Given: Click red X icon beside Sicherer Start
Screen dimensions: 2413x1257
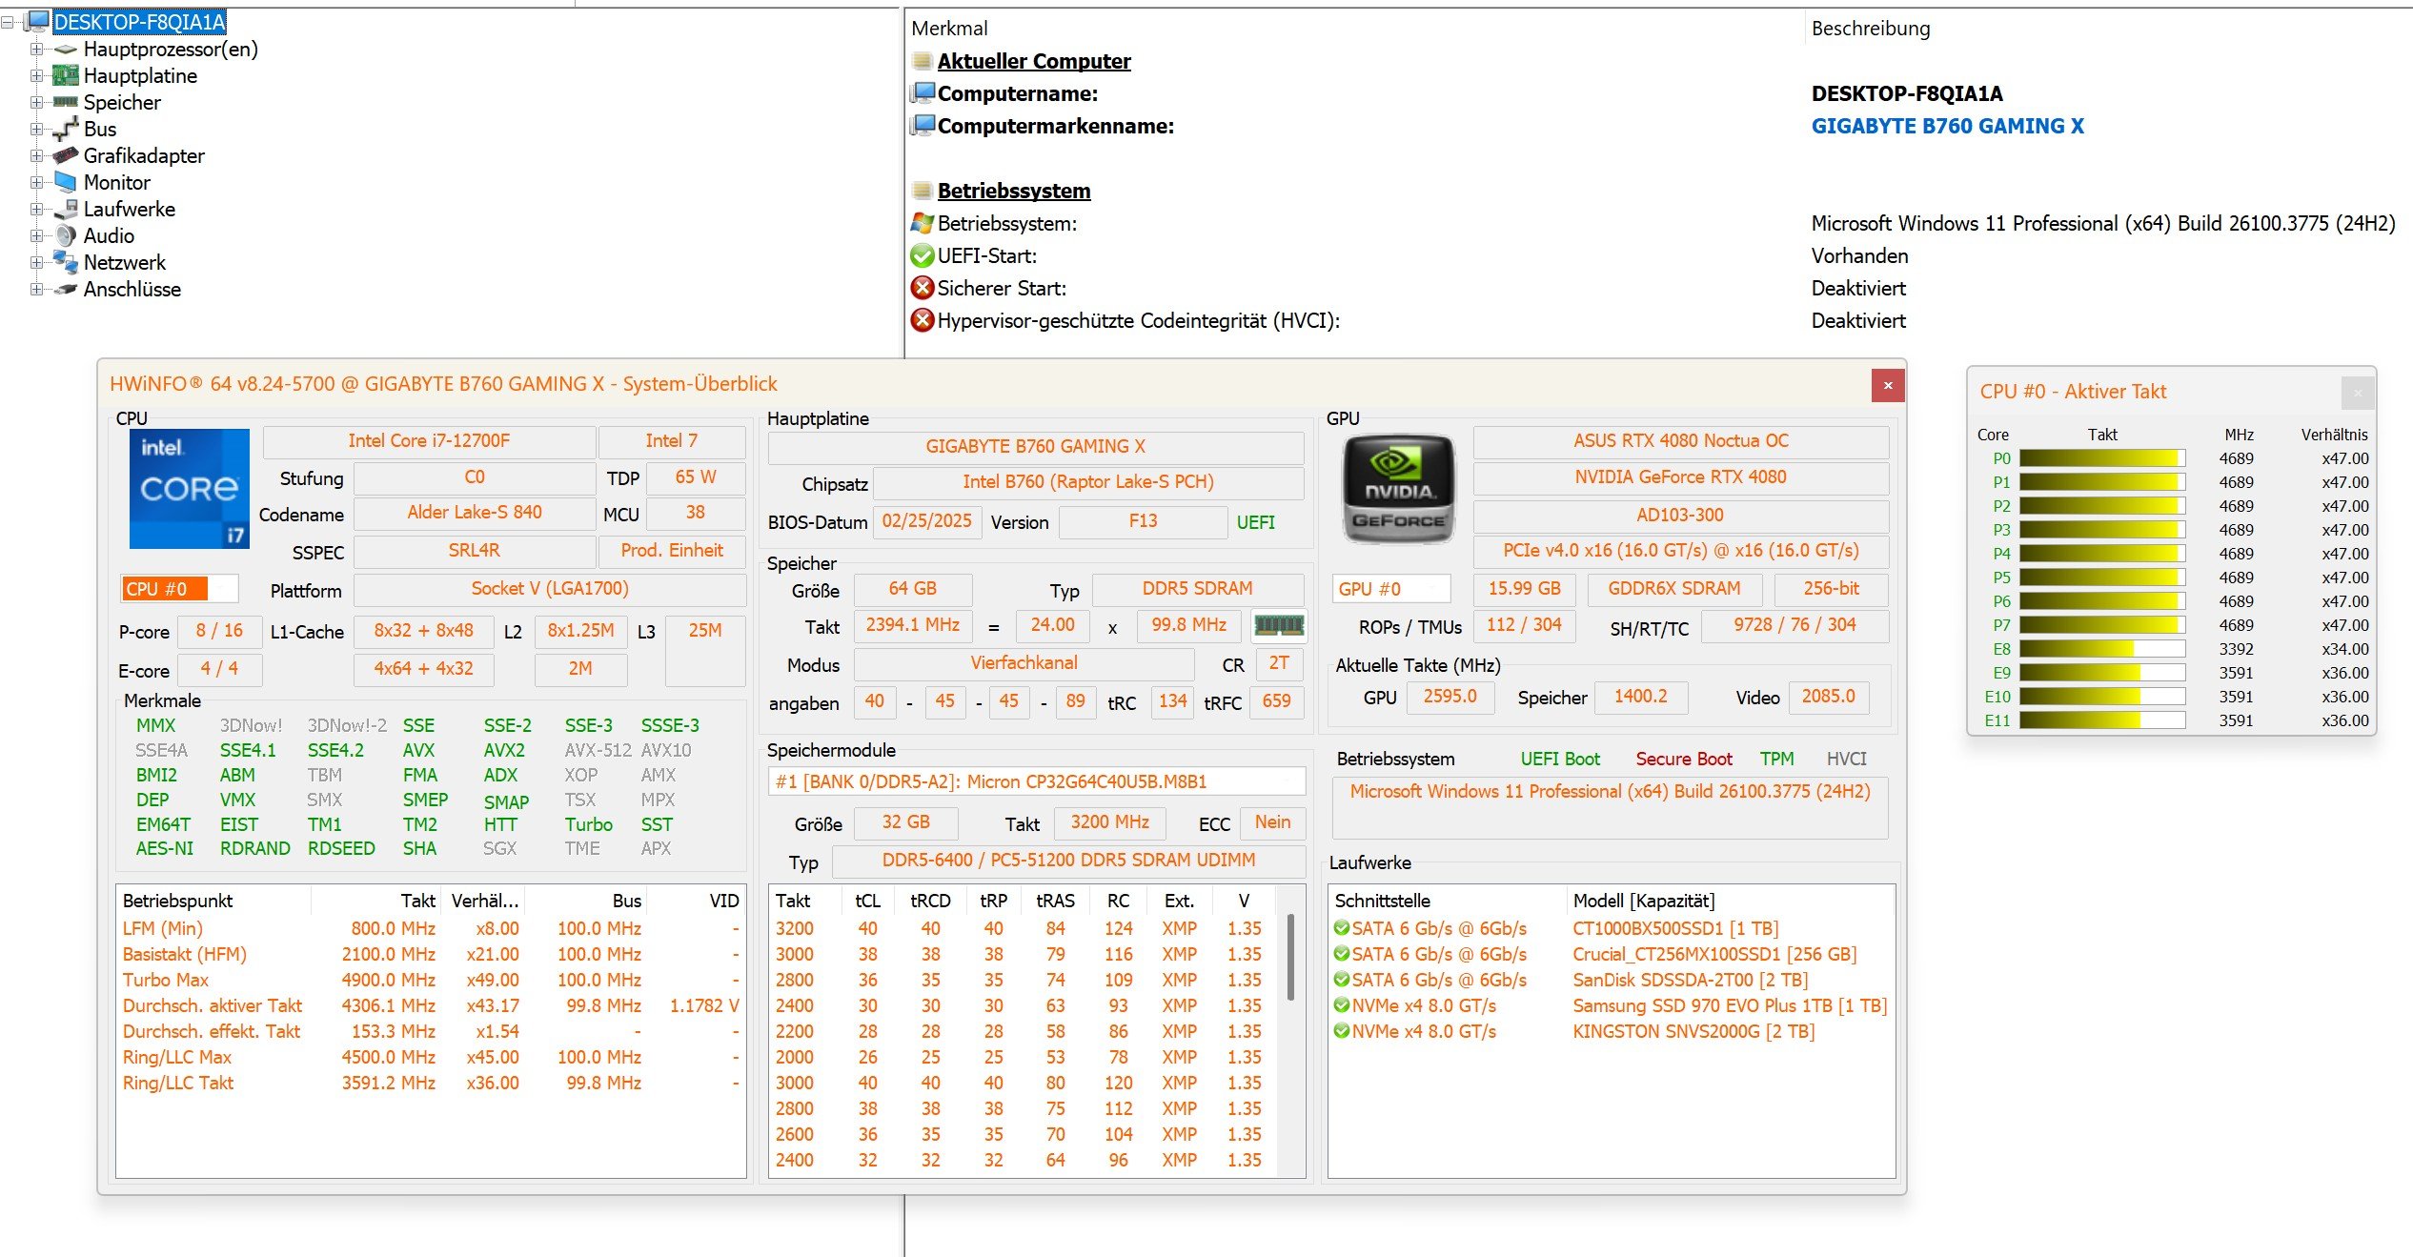Looking at the screenshot, I should pyautogui.click(x=922, y=288).
